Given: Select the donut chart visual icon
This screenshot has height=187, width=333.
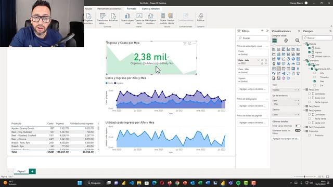Looking at the screenshot, I should click(293, 59).
